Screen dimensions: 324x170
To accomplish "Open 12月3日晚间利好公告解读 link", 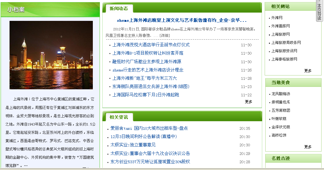I will tap(144, 137).
